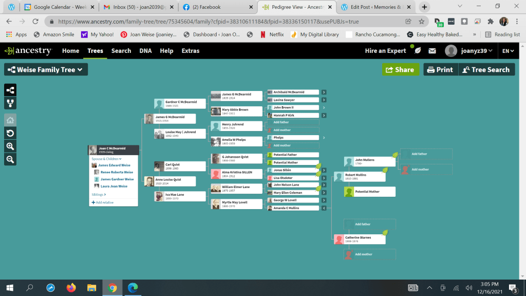Image resolution: width=526 pixels, height=296 pixels.
Task: Expand ancestors of Archibald McDearmid
Action: click(324, 92)
